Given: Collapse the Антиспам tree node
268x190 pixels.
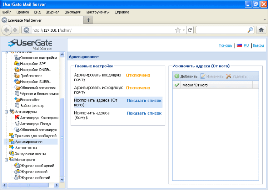Looking at the screenshot, I should 6,52.
